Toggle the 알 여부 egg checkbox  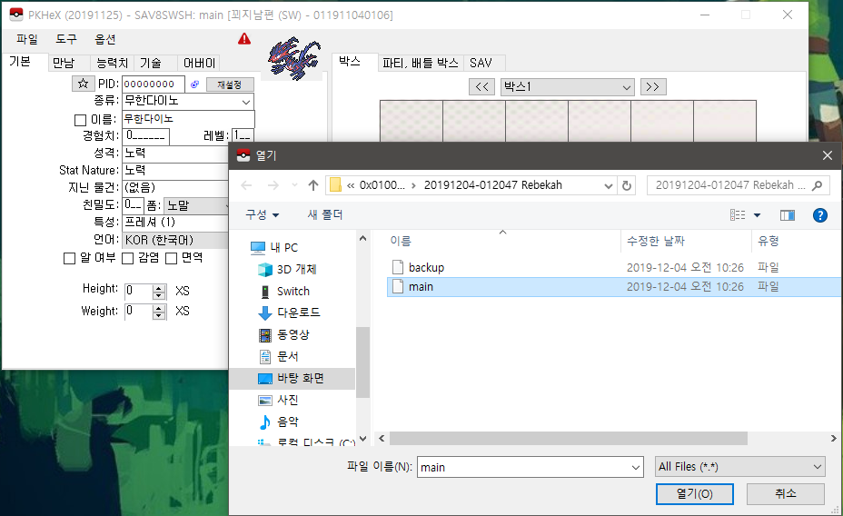tap(69, 259)
